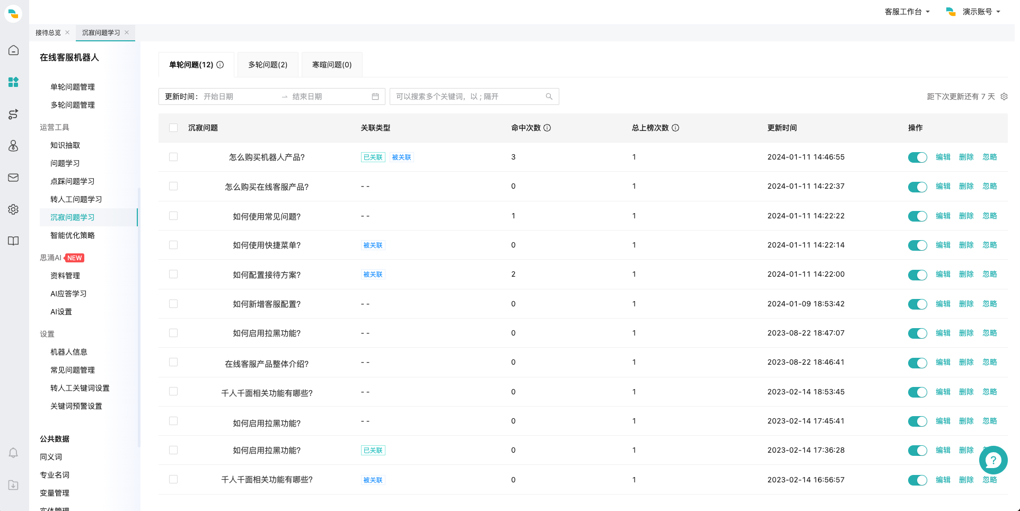
Task: Click the info icon beside 命中次数
Action: [547, 128]
